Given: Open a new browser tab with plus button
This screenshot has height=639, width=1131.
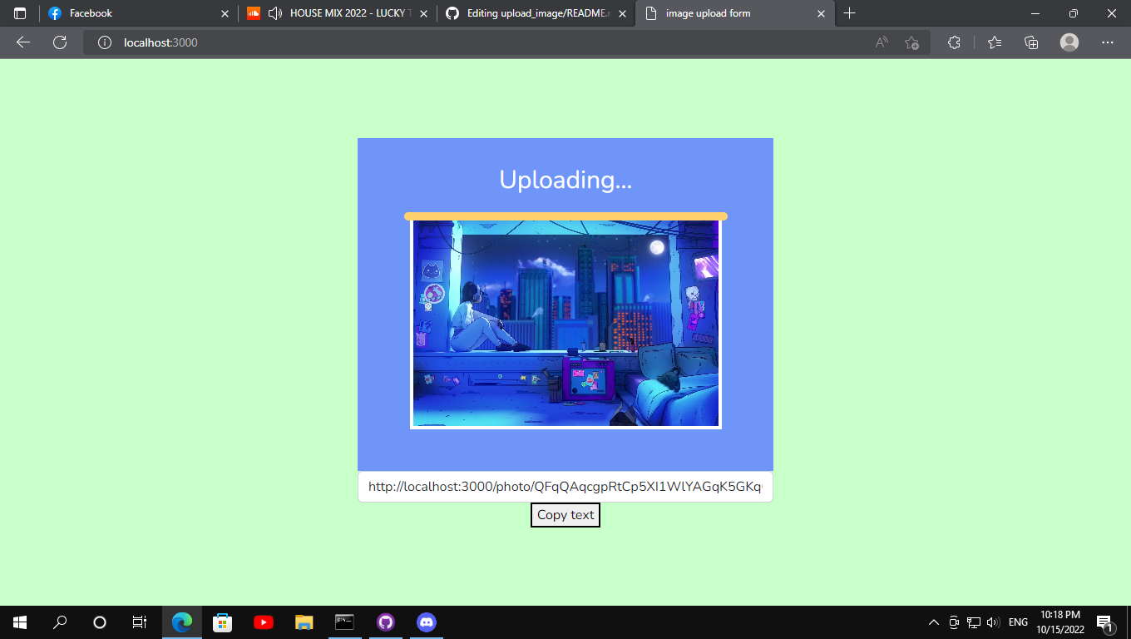Looking at the screenshot, I should (849, 13).
